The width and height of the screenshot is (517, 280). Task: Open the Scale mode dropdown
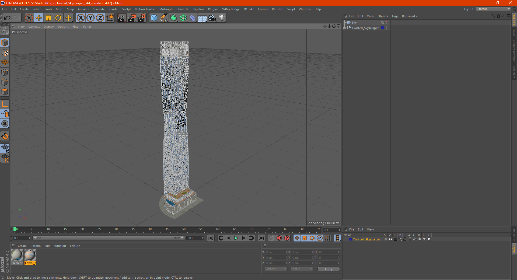302,269
